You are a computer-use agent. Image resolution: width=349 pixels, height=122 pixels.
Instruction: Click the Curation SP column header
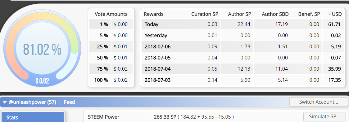pos(205,14)
